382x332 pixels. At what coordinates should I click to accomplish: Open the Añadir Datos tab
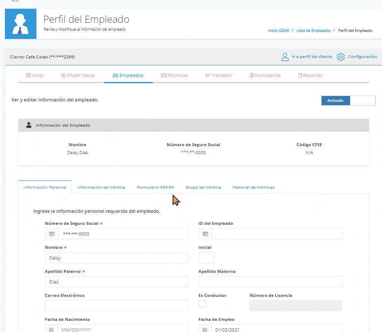tap(78, 75)
